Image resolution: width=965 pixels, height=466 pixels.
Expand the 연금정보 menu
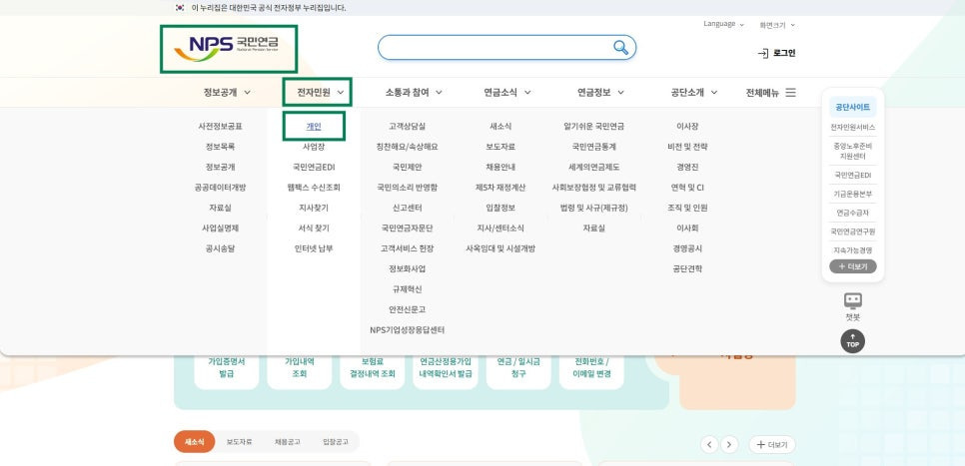pos(600,92)
